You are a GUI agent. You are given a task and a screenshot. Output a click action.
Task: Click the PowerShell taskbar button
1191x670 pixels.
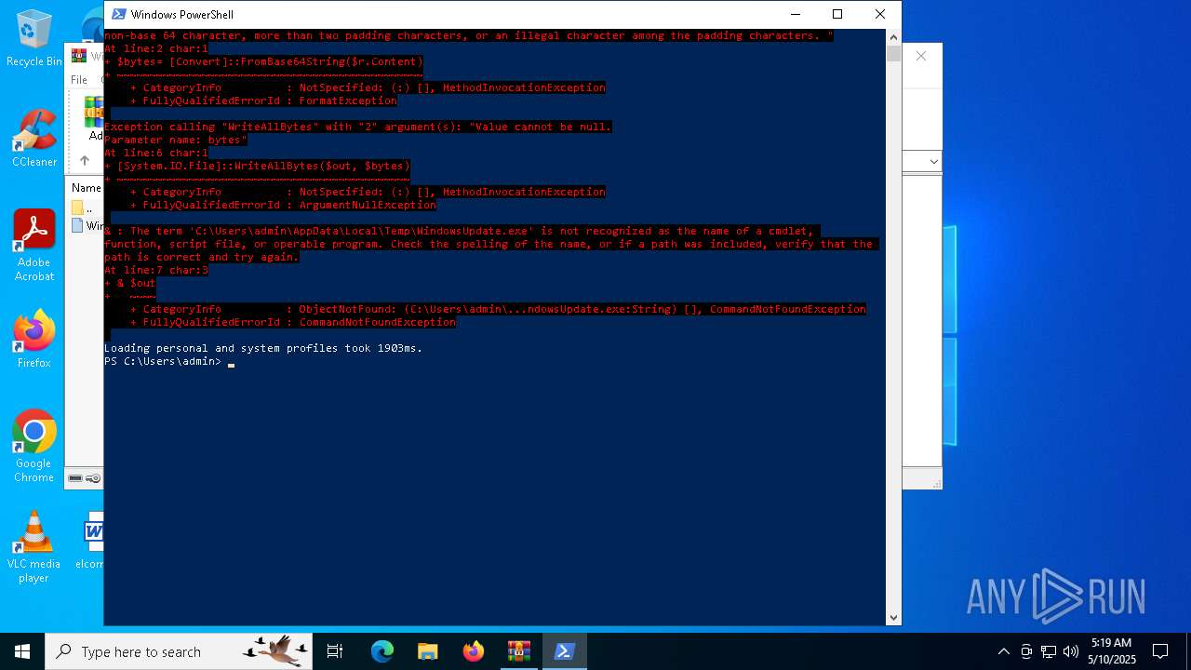(565, 651)
